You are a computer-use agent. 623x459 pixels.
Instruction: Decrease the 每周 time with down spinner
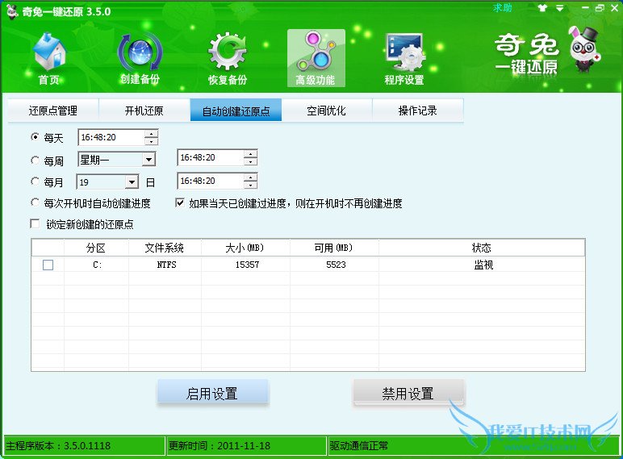(251, 161)
